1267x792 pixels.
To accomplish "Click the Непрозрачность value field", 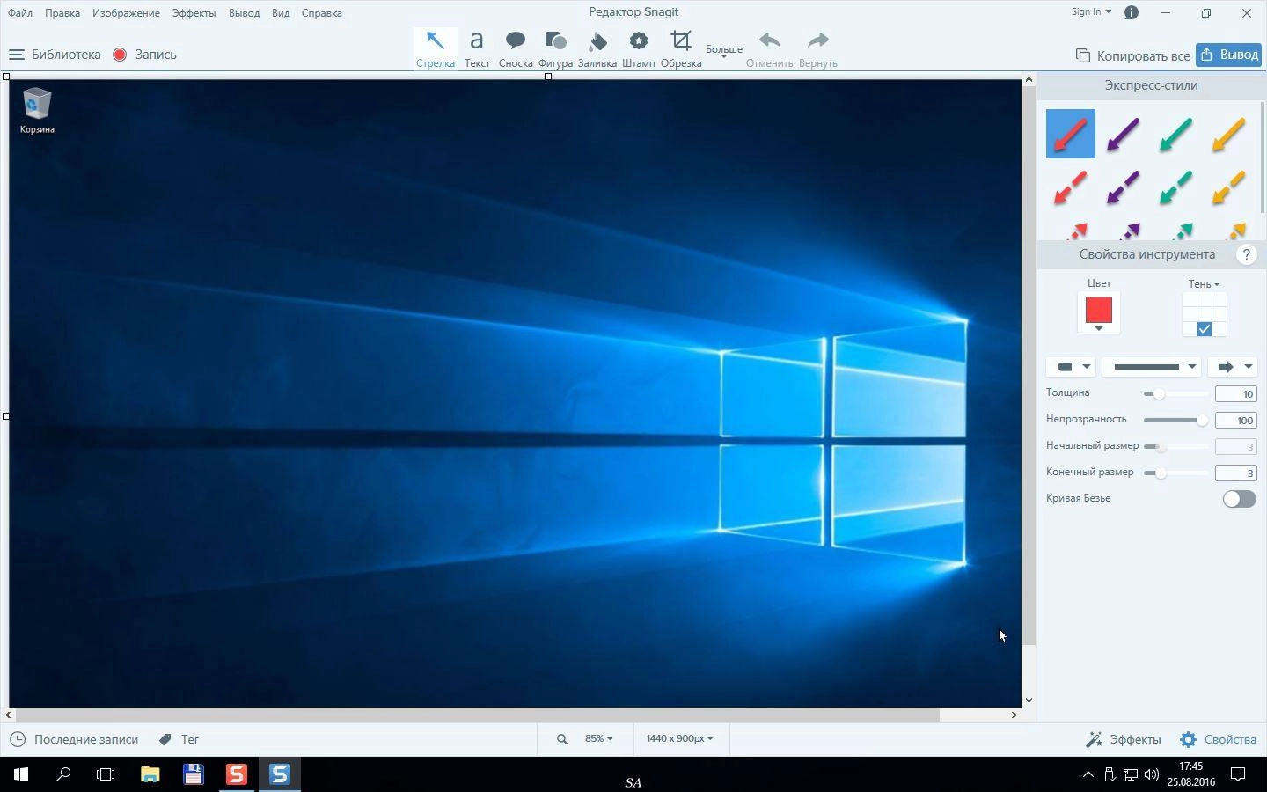I will click(1236, 421).
